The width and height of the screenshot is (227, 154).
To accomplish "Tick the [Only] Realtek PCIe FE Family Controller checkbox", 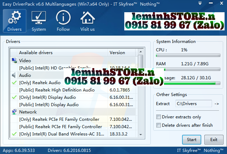I will 14,119.
